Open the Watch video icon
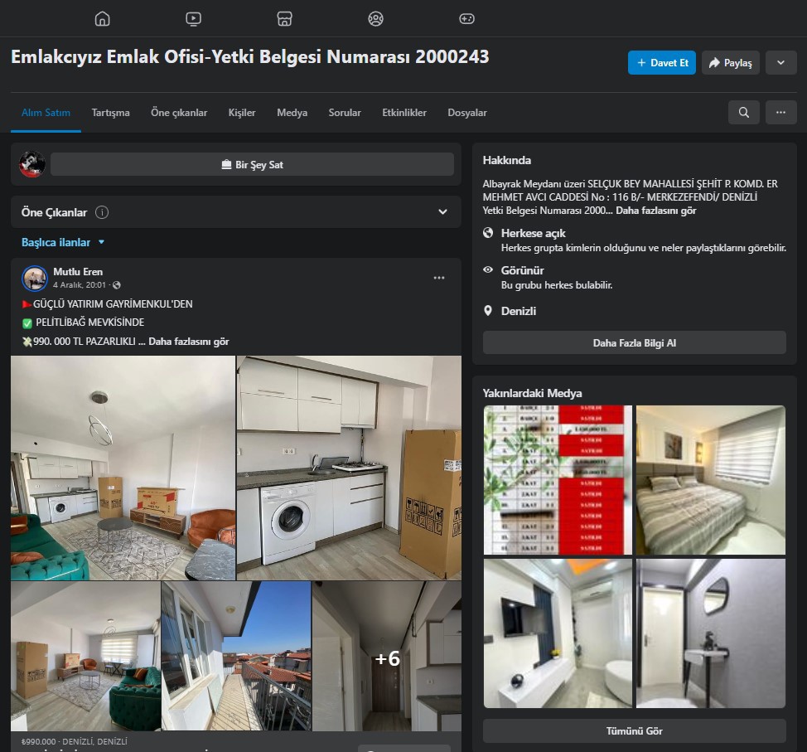This screenshot has width=807, height=752. point(193,18)
